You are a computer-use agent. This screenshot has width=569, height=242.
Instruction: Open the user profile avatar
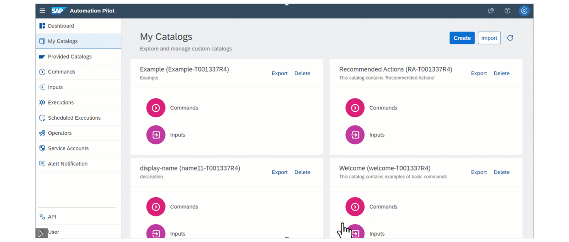coord(524,11)
